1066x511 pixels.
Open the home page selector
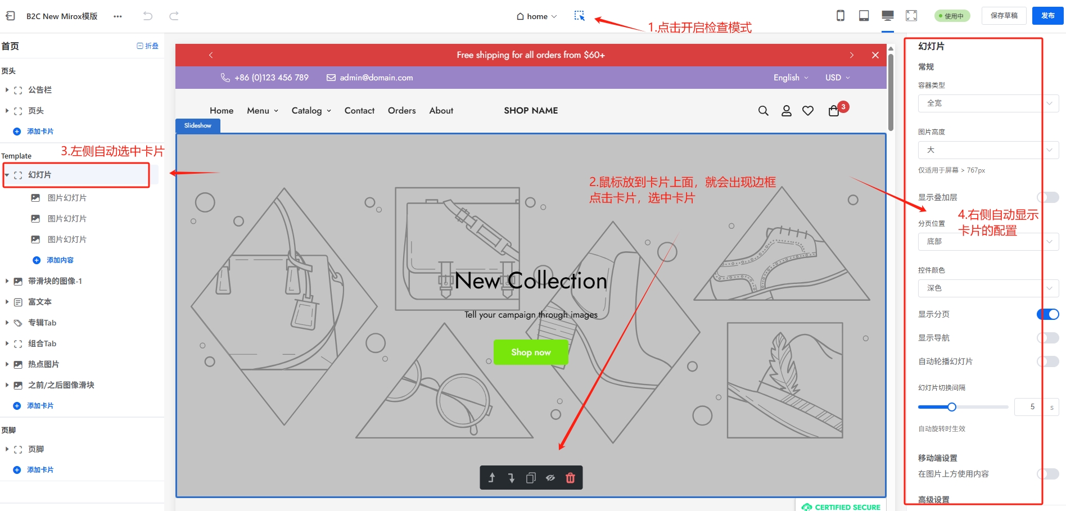click(537, 16)
